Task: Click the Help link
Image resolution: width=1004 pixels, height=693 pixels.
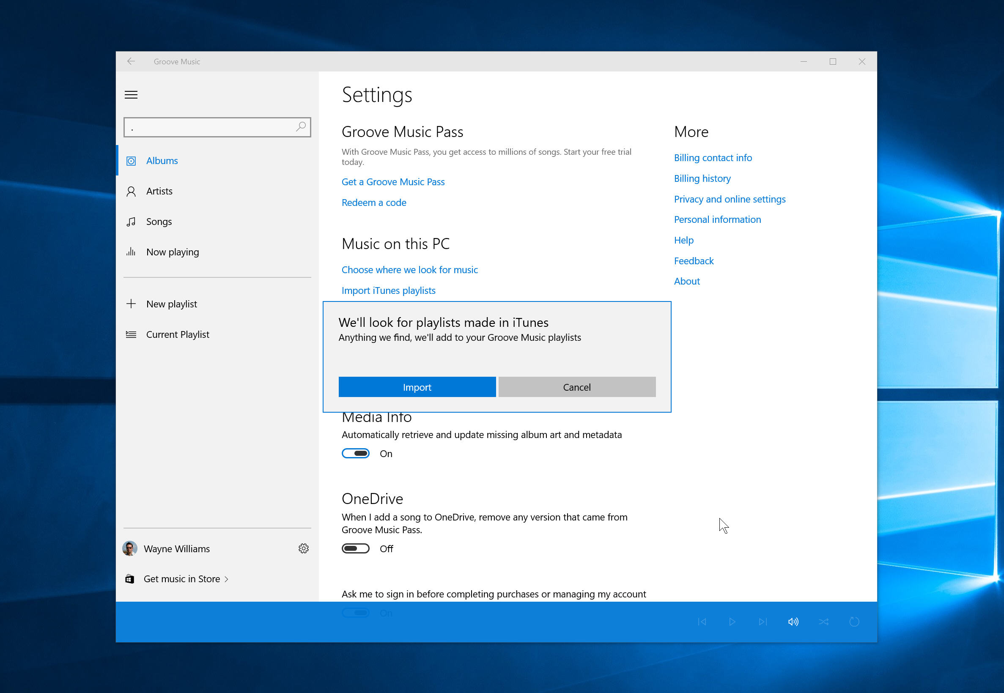Action: [683, 240]
